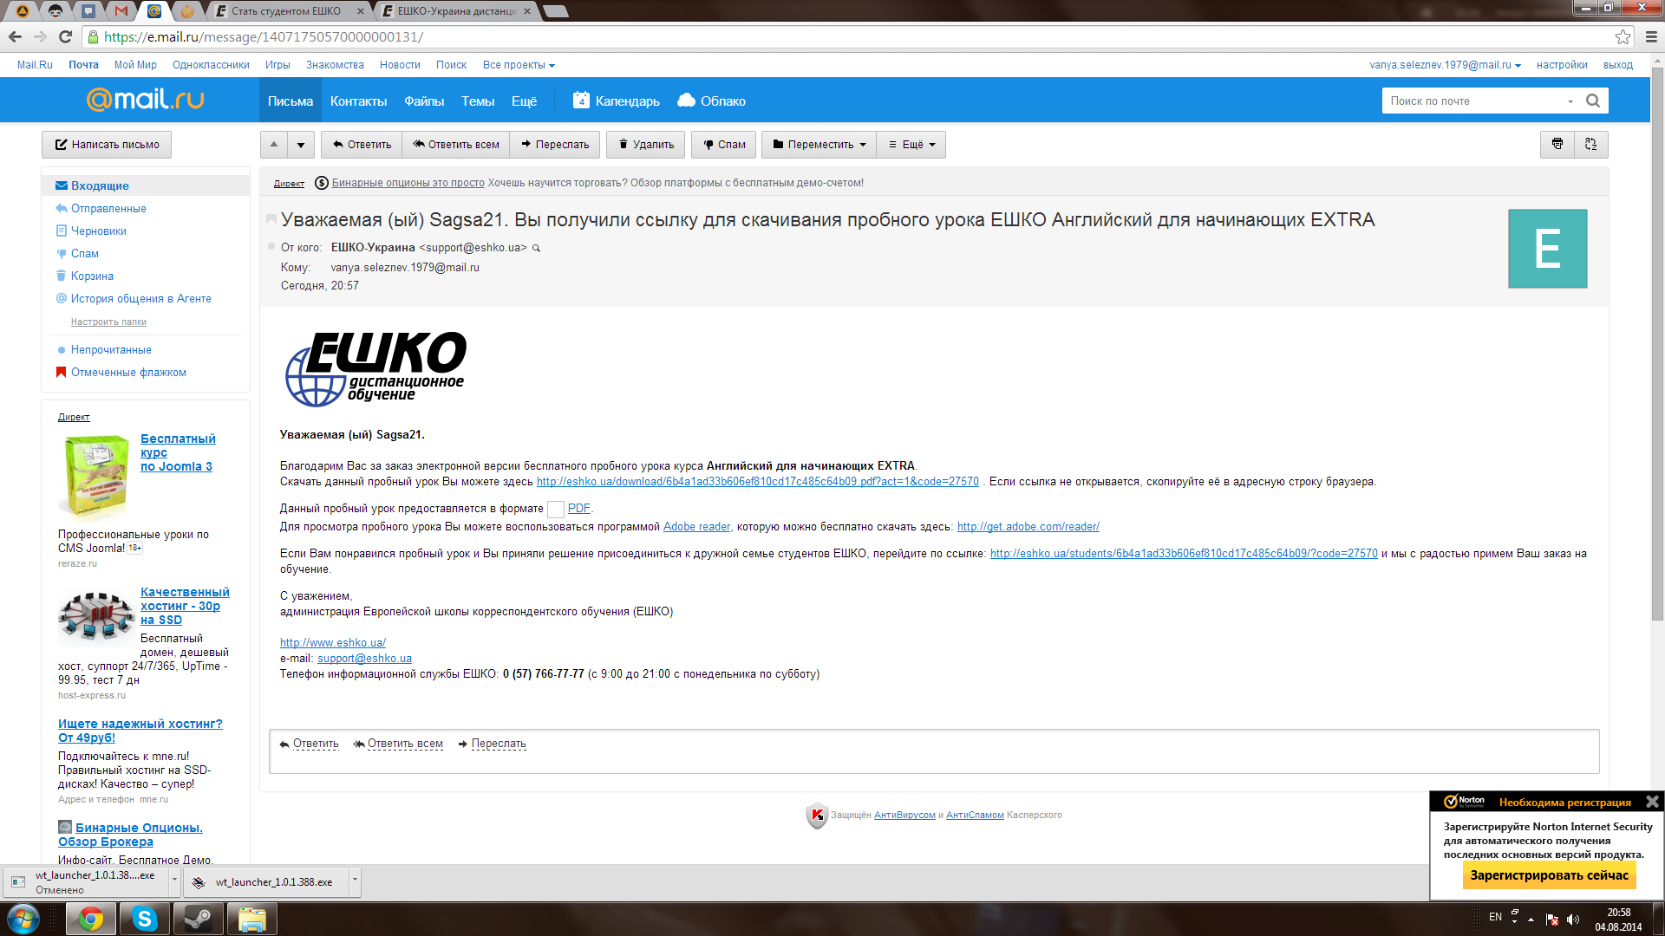Show hidden system tray icons
The width and height of the screenshot is (1665, 936).
1531,920
